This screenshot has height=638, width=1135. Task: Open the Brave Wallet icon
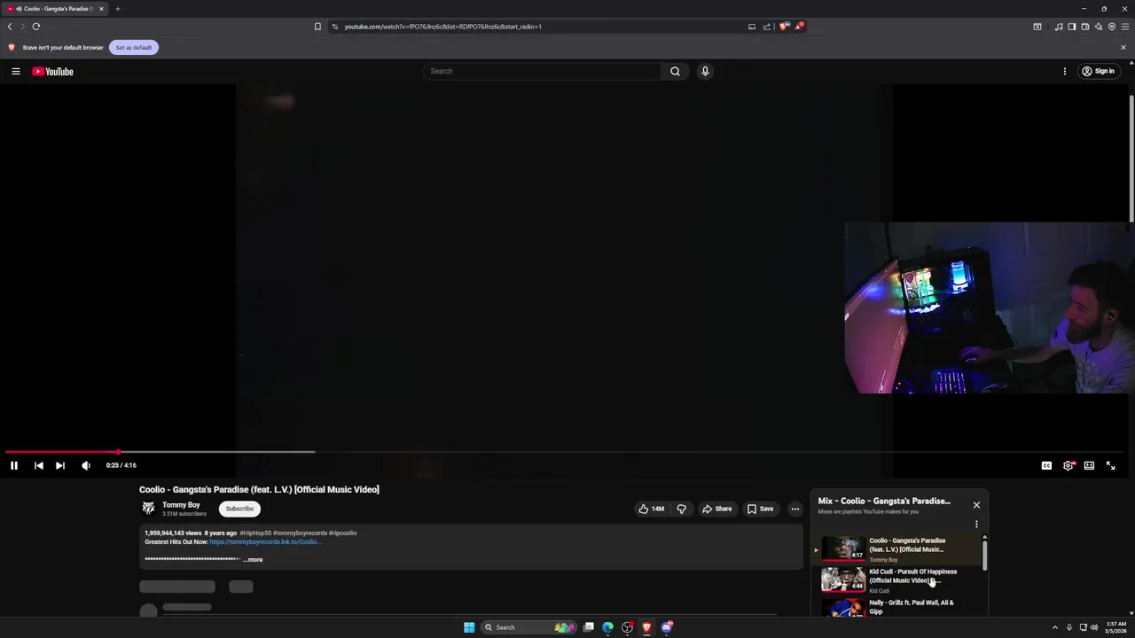pyautogui.click(x=1084, y=27)
